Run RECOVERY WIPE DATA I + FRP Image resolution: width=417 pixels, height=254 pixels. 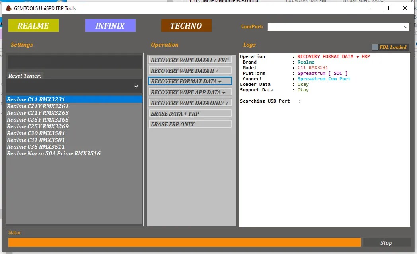tap(190, 60)
